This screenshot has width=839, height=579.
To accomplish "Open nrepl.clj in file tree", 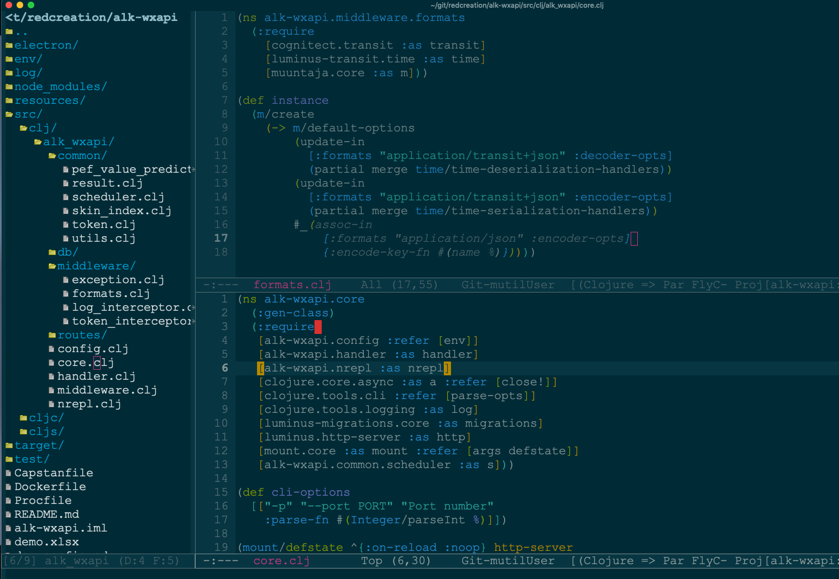I will click(90, 404).
